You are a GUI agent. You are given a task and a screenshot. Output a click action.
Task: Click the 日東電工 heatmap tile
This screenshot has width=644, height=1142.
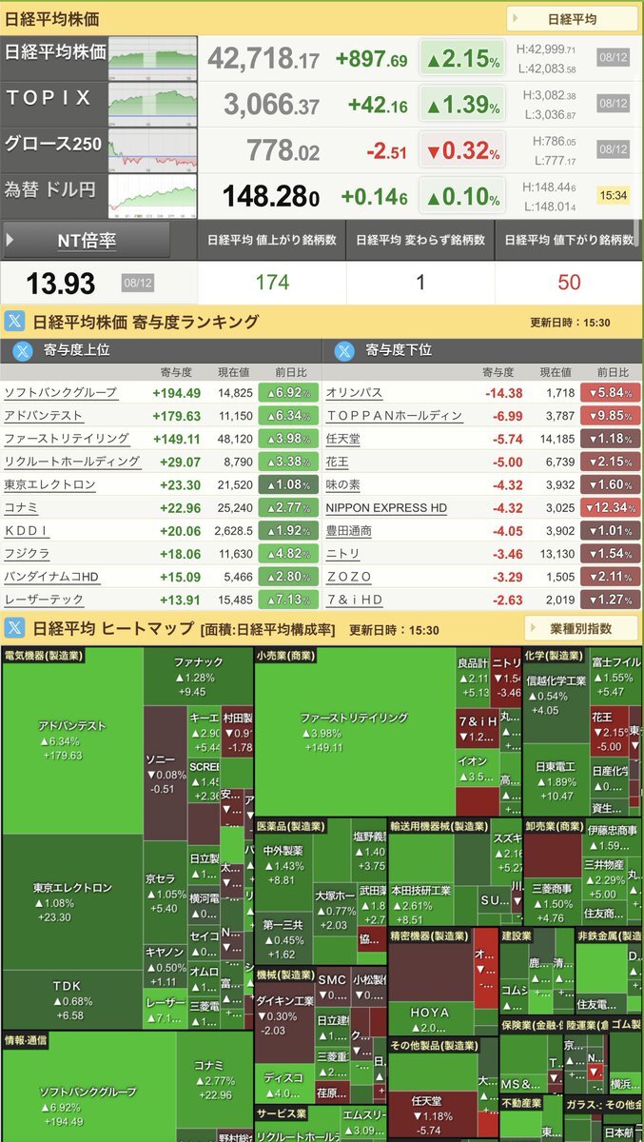556,780
